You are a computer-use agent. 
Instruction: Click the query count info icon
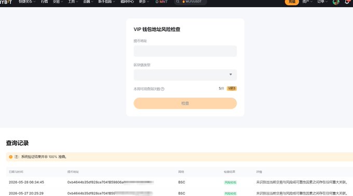pyautogui.click(x=162, y=89)
